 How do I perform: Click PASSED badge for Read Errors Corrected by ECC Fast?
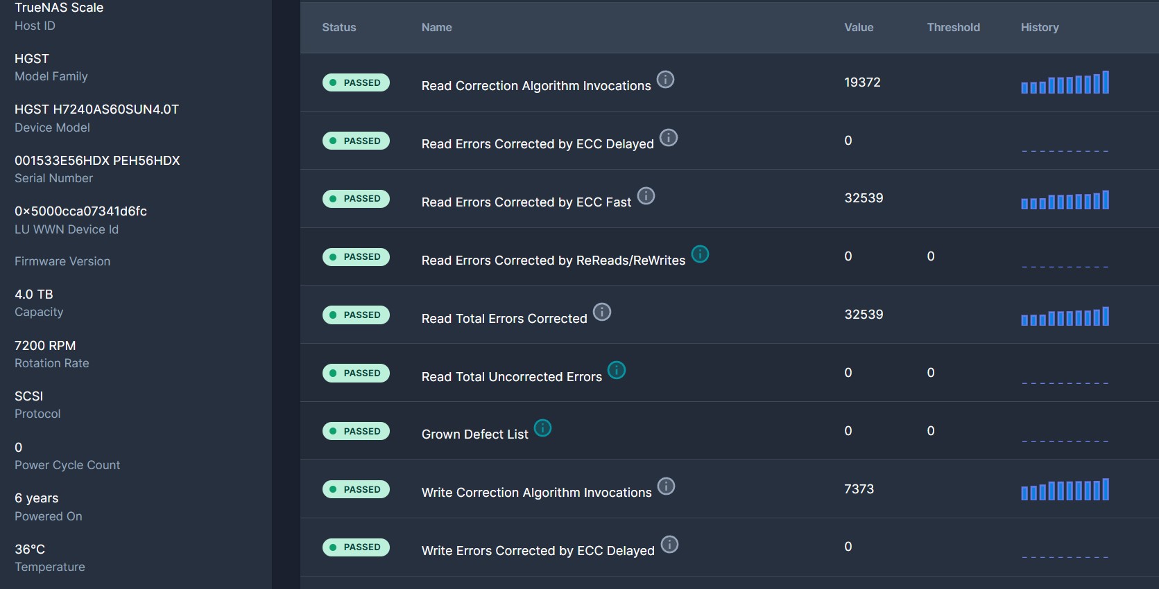(x=356, y=199)
